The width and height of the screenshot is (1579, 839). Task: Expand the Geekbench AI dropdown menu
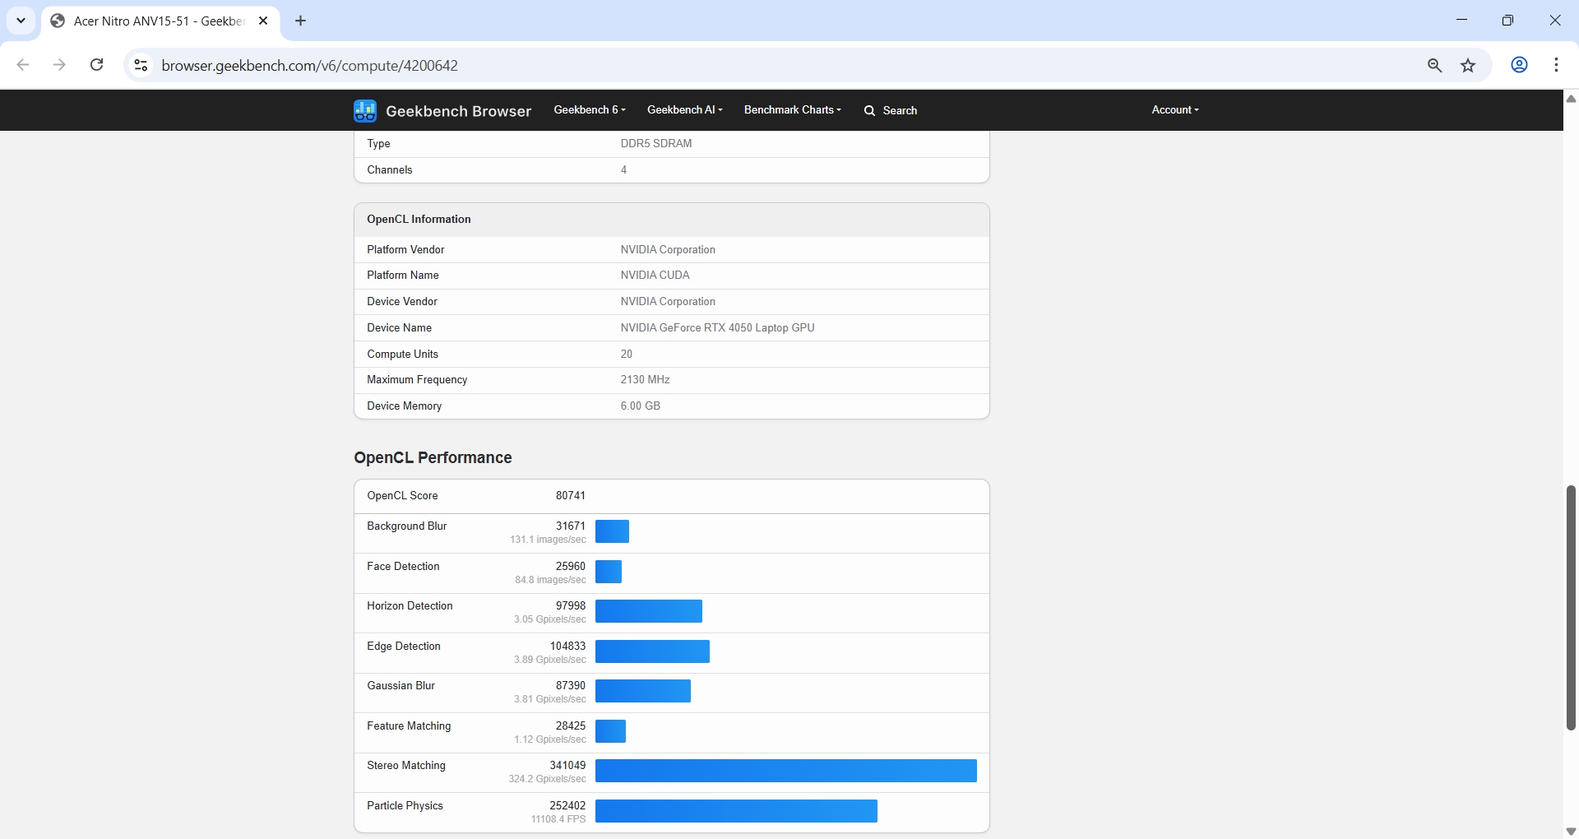point(684,109)
